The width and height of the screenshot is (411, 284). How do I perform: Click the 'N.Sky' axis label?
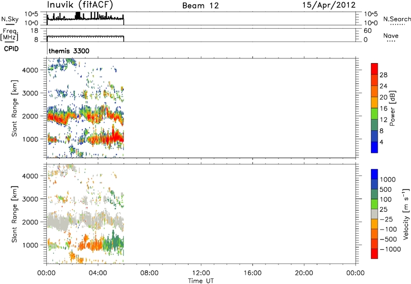(x=10, y=19)
